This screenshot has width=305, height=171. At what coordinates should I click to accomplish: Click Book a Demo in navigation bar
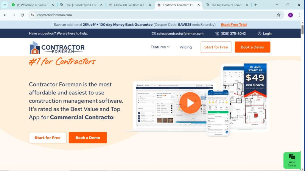pos(252,47)
